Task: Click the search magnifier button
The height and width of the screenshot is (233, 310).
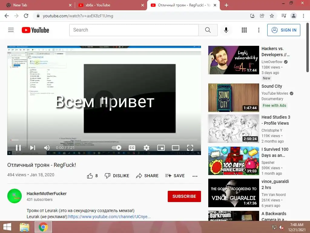Action: pyautogui.click(x=208, y=30)
